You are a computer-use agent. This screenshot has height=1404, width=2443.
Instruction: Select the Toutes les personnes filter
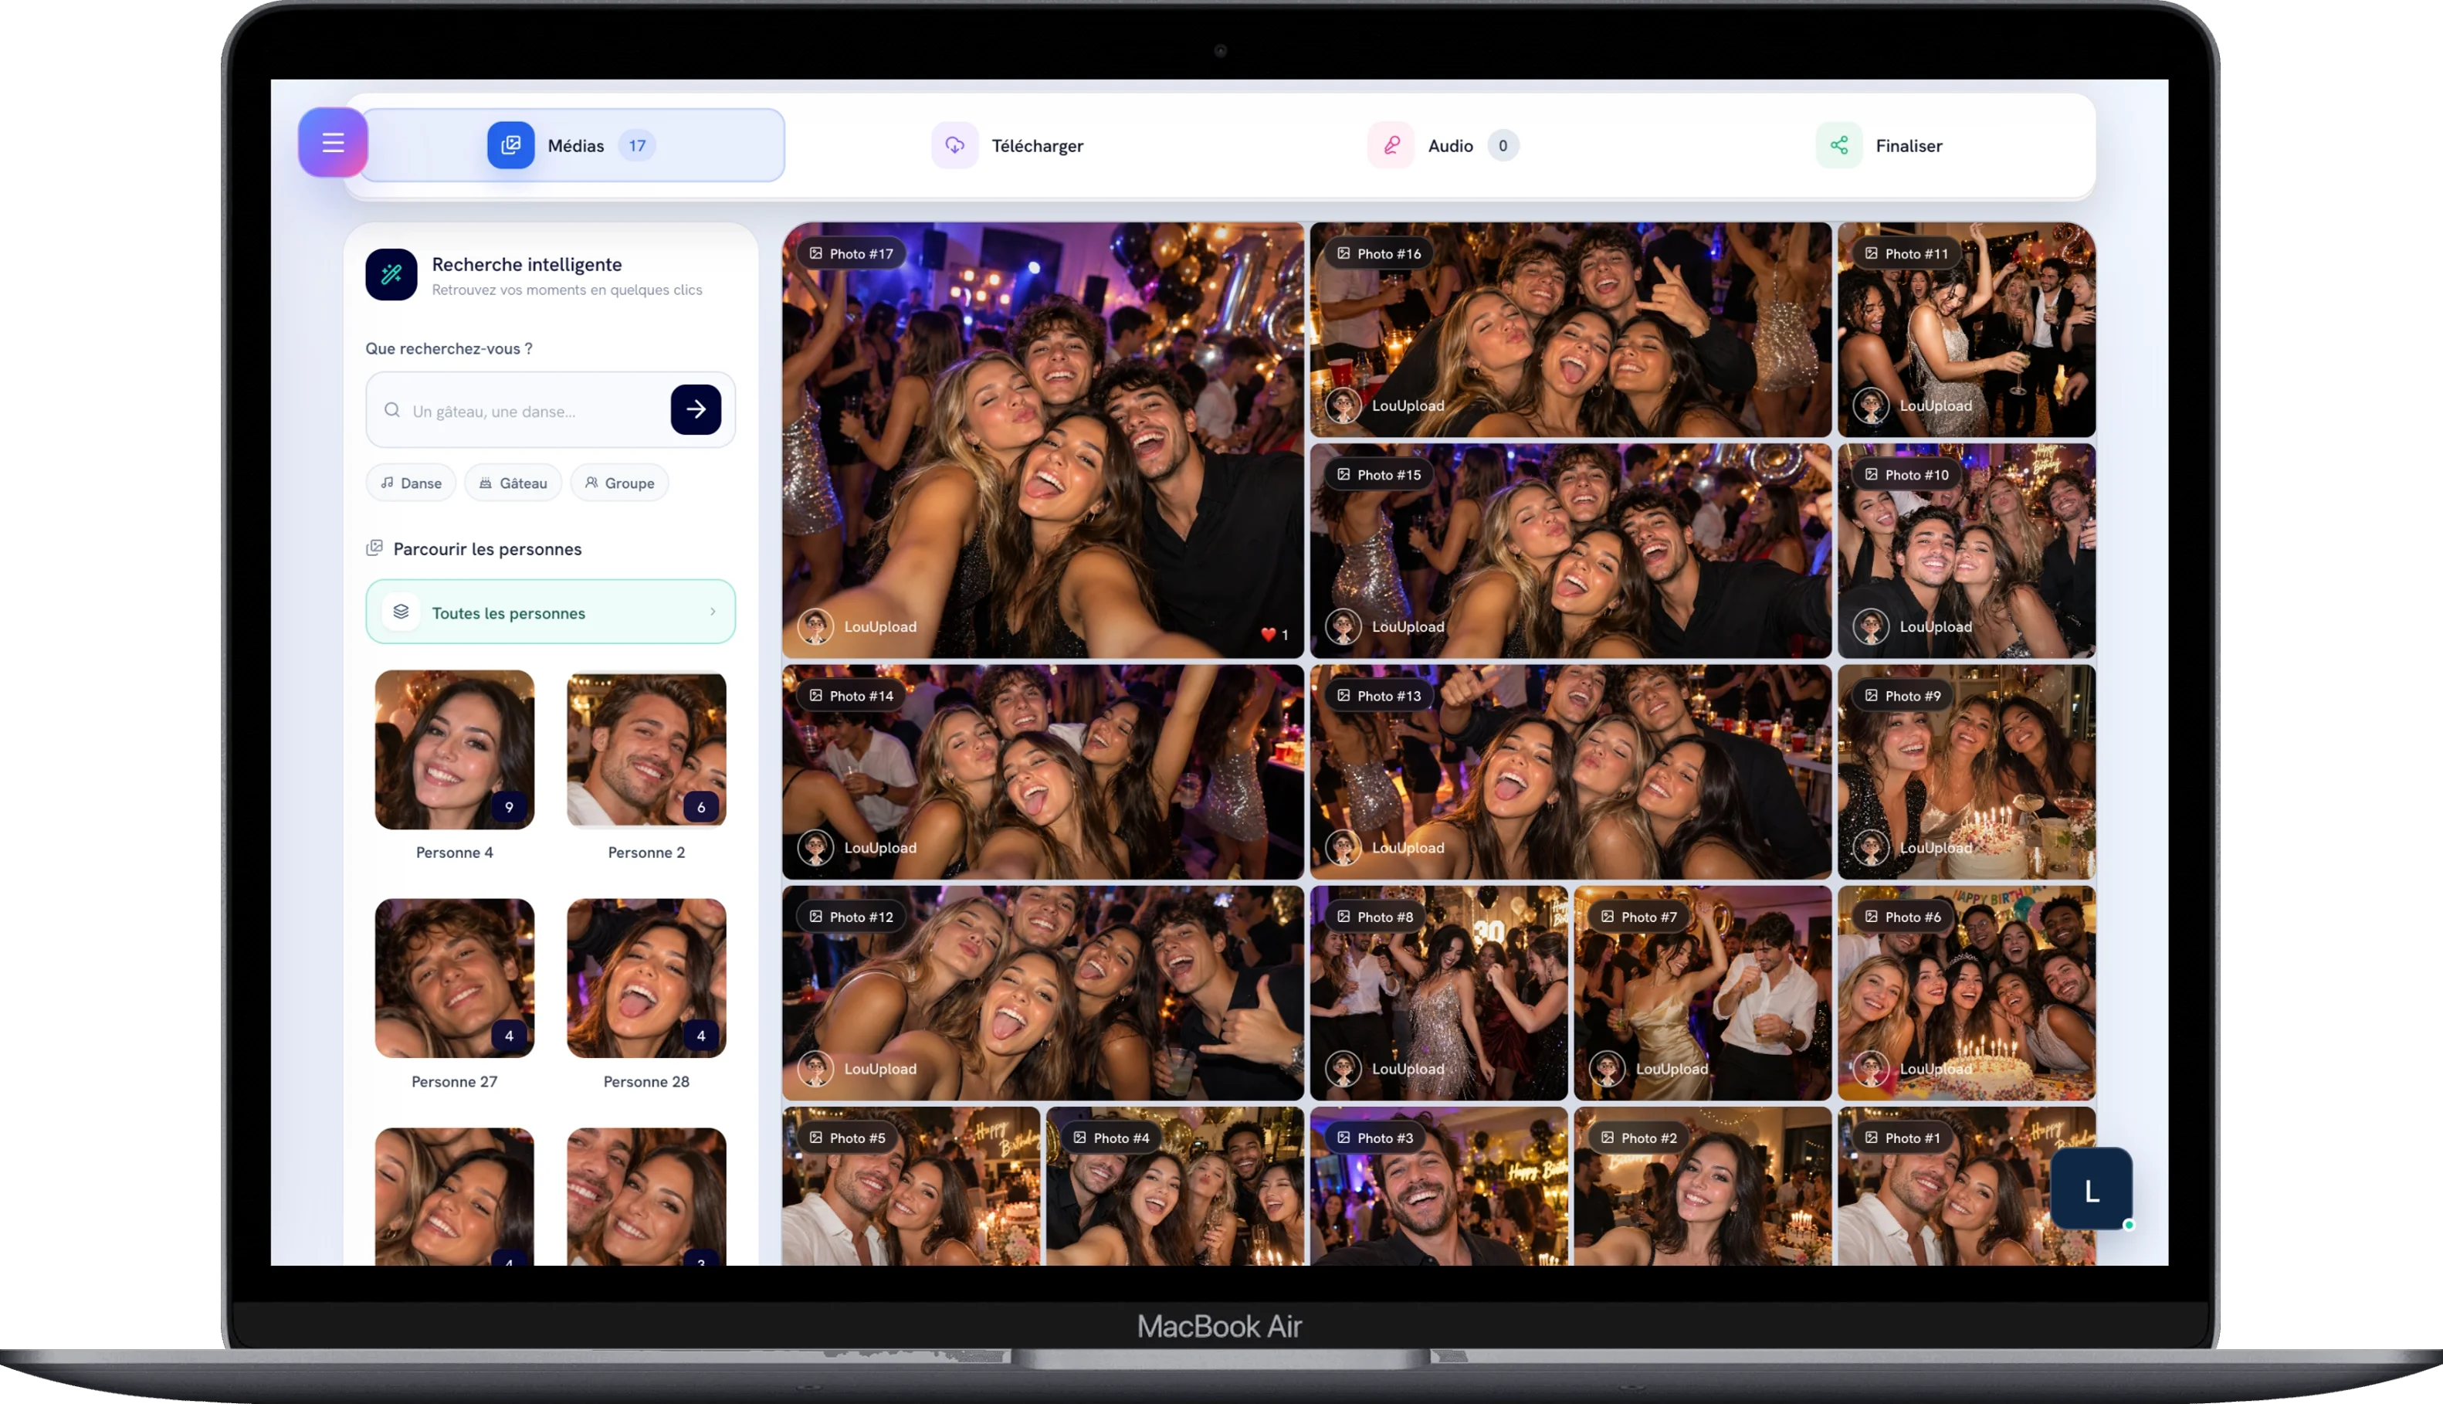pyautogui.click(x=551, y=612)
